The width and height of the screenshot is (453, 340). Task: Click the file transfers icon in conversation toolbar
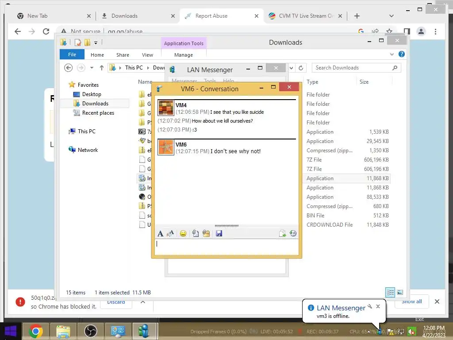[x=282, y=234]
